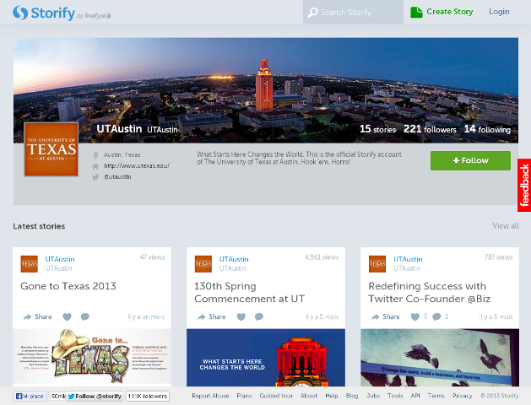Screen dimensions: 531x405
Task: Click the Twitter followers count bubble
Action: coord(148,396)
